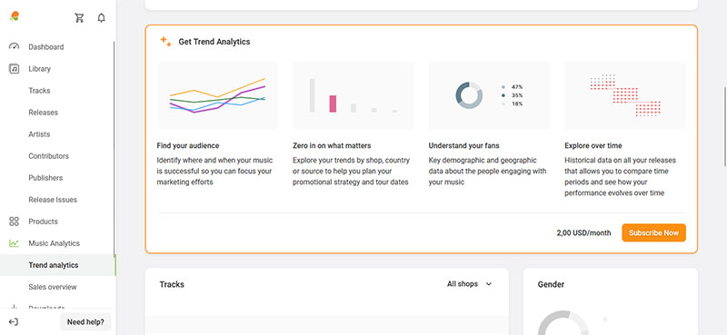Click the Tracks card title
The width and height of the screenshot is (727, 335).
[x=172, y=284]
